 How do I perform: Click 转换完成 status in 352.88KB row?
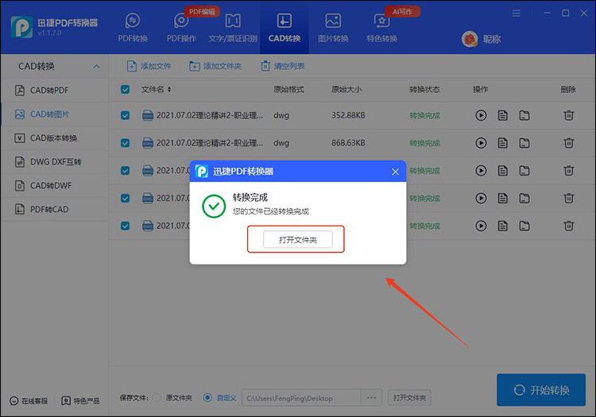click(x=424, y=115)
